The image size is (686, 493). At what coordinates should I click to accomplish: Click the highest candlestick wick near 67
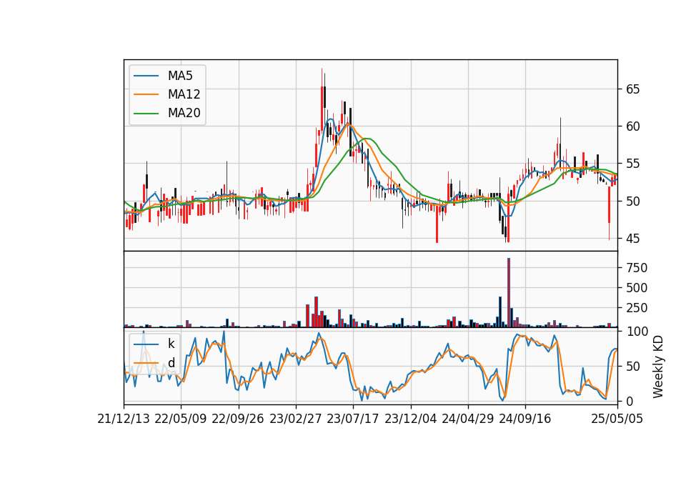click(322, 77)
